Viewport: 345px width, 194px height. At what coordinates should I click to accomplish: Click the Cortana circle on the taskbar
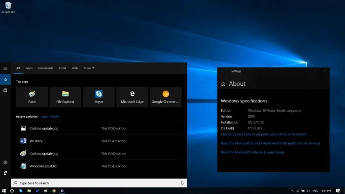(x=12, y=191)
